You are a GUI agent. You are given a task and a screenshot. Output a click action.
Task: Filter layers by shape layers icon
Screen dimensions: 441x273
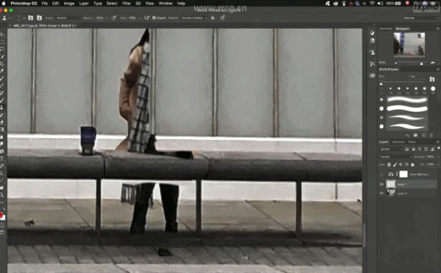[426, 149]
